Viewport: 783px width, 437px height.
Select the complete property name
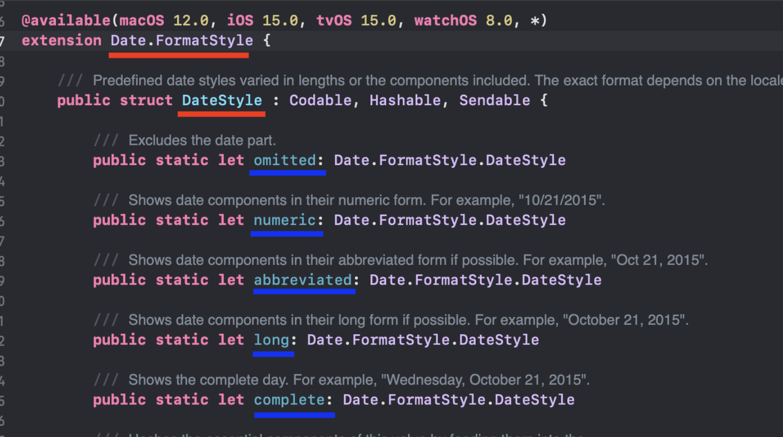point(289,400)
